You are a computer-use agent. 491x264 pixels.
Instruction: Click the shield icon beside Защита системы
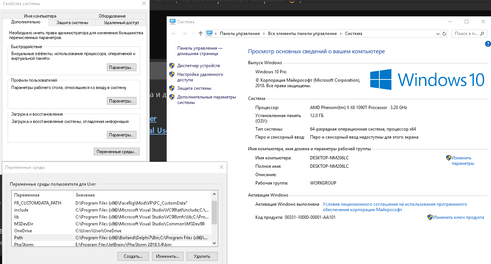click(172, 88)
